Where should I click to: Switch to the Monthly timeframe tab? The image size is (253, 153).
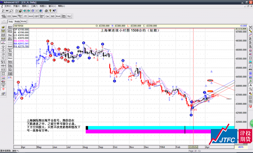pyautogui.click(x=24, y=21)
